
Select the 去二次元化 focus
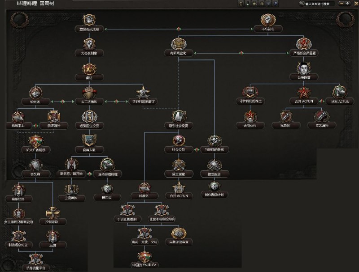click(x=89, y=92)
